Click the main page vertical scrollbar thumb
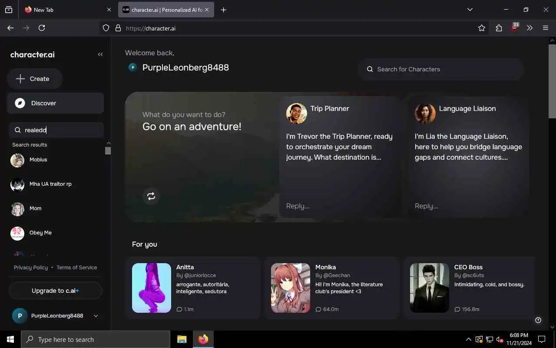The width and height of the screenshot is (556, 348). click(x=552, y=81)
